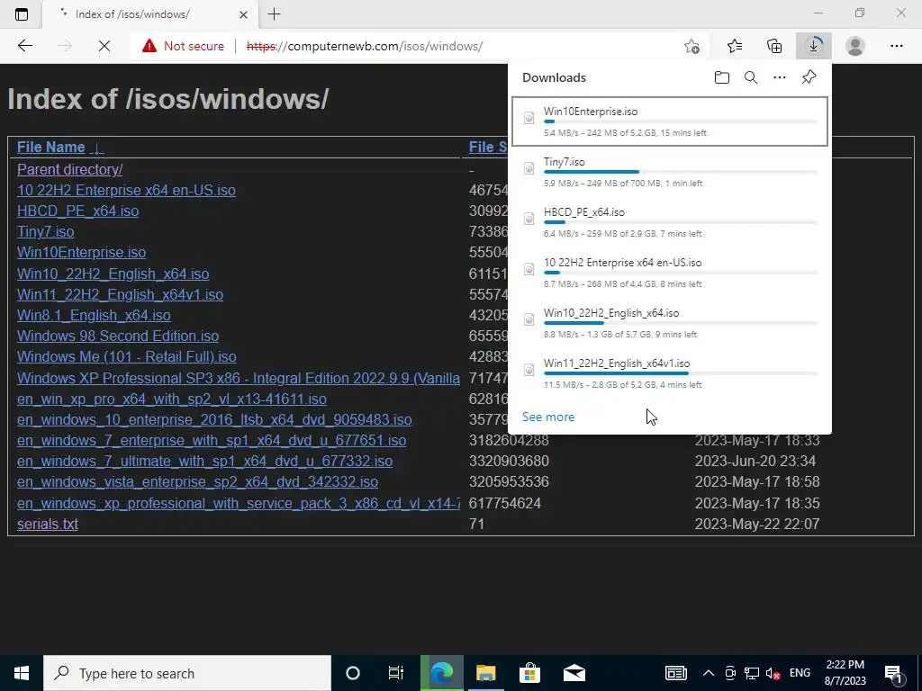Pin the Downloads panel
The height and width of the screenshot is (691, 922).
click(809, 77)
